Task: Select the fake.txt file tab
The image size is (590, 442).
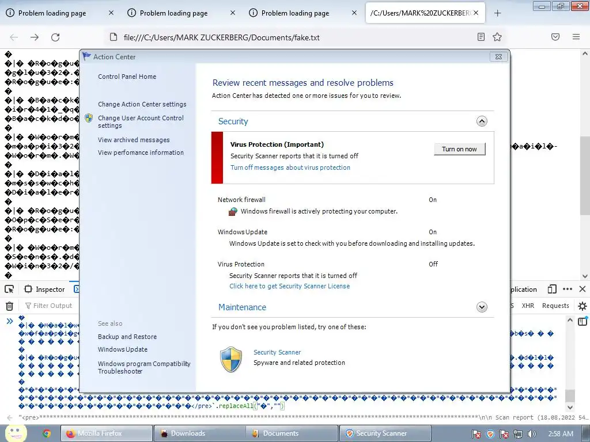Action: pos(419,13)
